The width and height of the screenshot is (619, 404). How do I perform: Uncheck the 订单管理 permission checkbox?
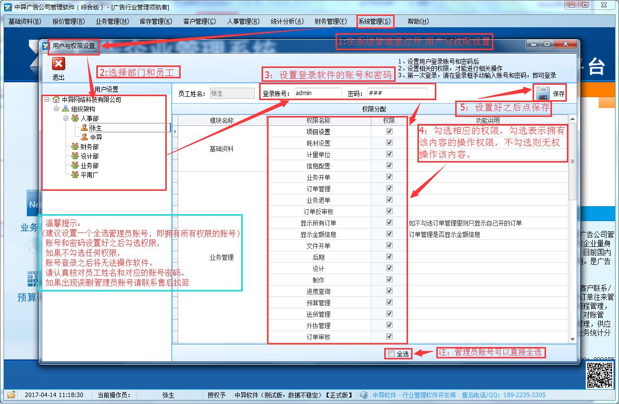pyautogui.click(x=389, y=188)
